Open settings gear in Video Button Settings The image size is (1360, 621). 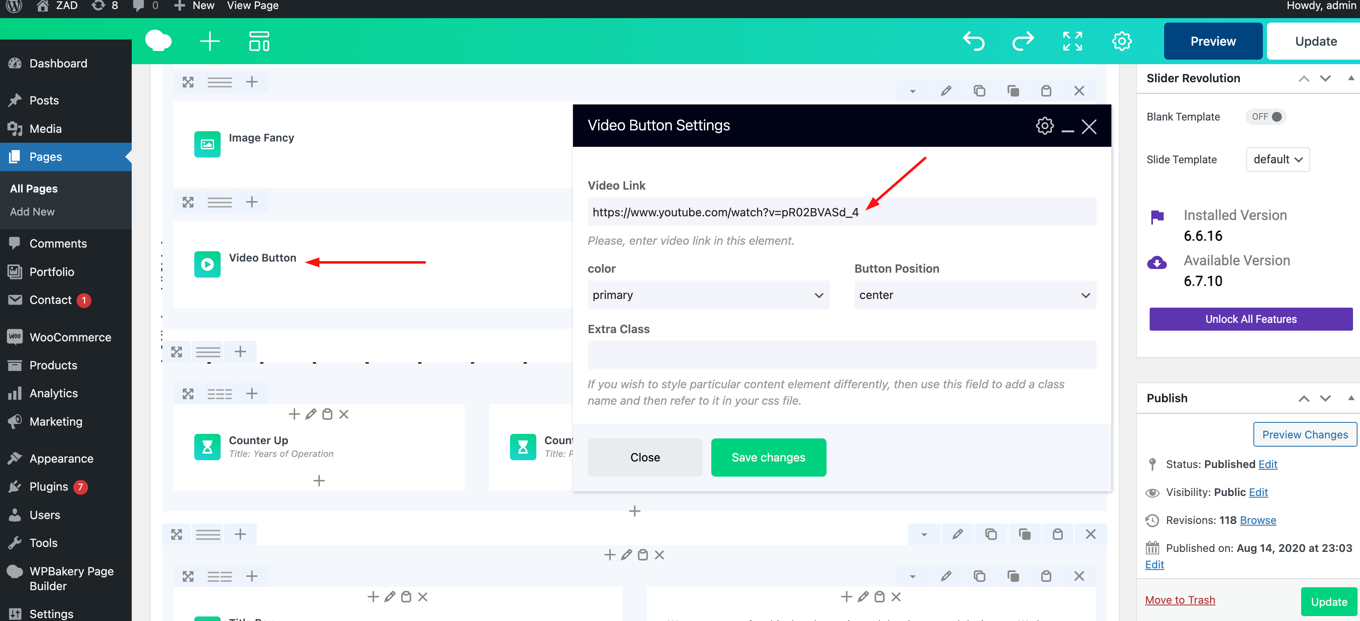pos(1044,125)
